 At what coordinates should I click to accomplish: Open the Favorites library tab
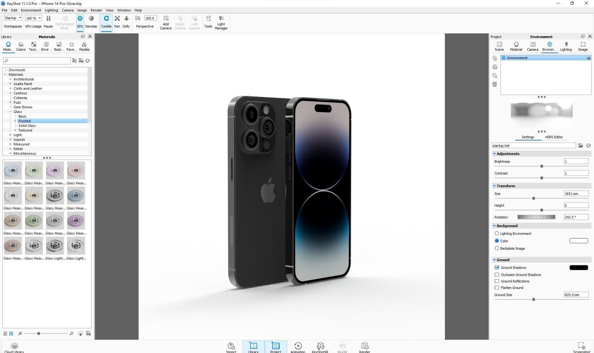(x=71, y=46)
